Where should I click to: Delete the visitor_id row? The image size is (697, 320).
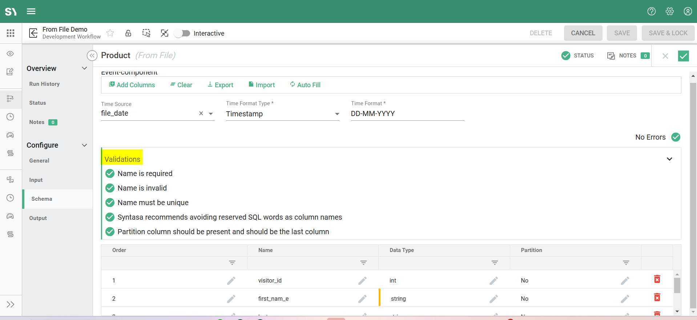pyautogui.click(x=657, y=279)
